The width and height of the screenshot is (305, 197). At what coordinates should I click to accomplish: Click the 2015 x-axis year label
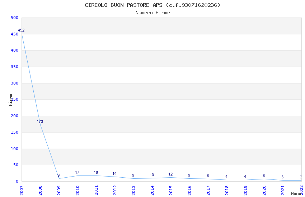tap(171, 191)
